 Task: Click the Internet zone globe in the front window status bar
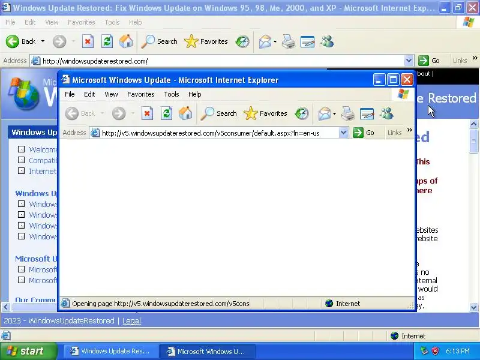[x=329, y=304]
